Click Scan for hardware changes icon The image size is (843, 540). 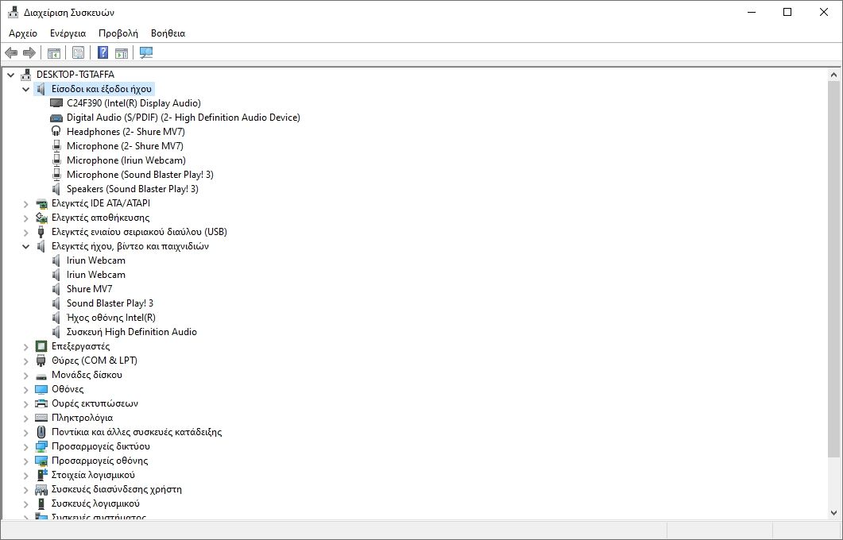(147, 52)
